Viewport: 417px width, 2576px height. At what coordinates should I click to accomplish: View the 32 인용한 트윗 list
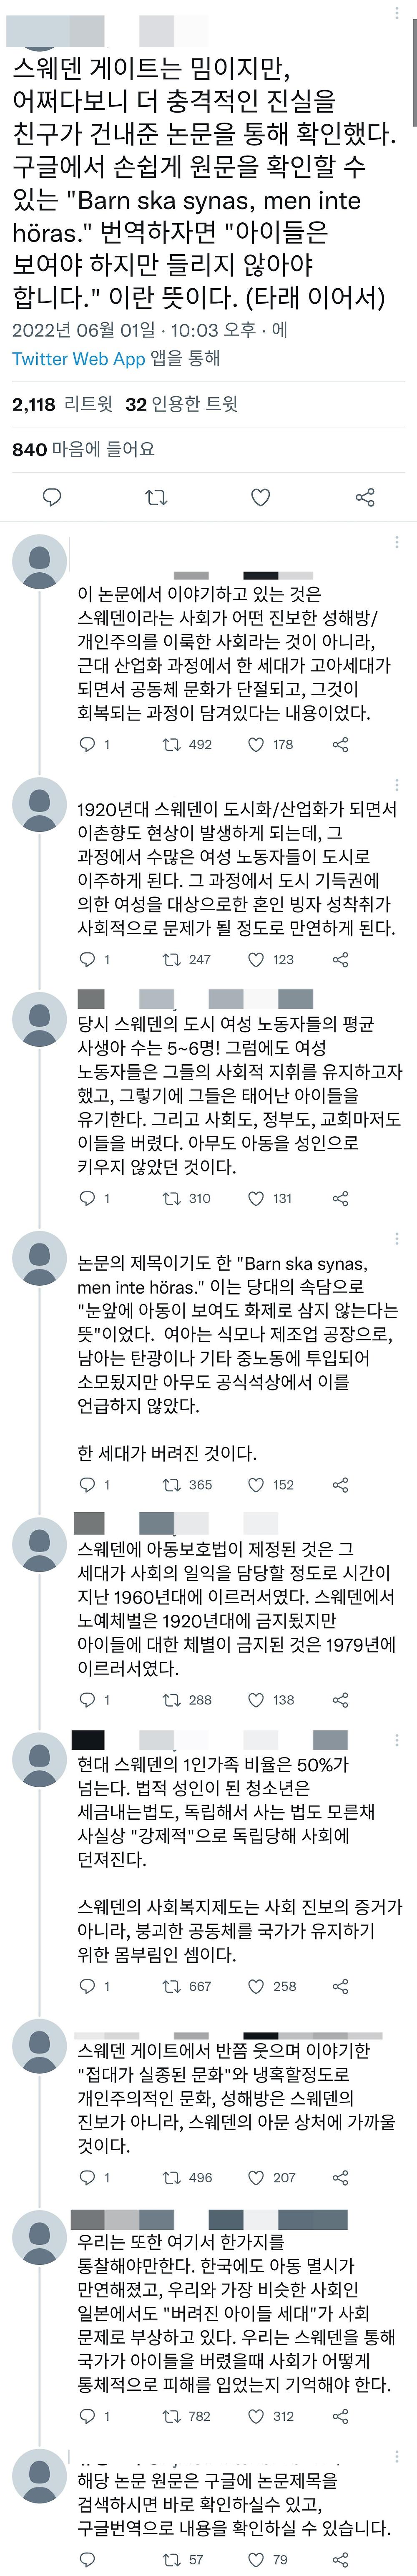tap(181, 404)
